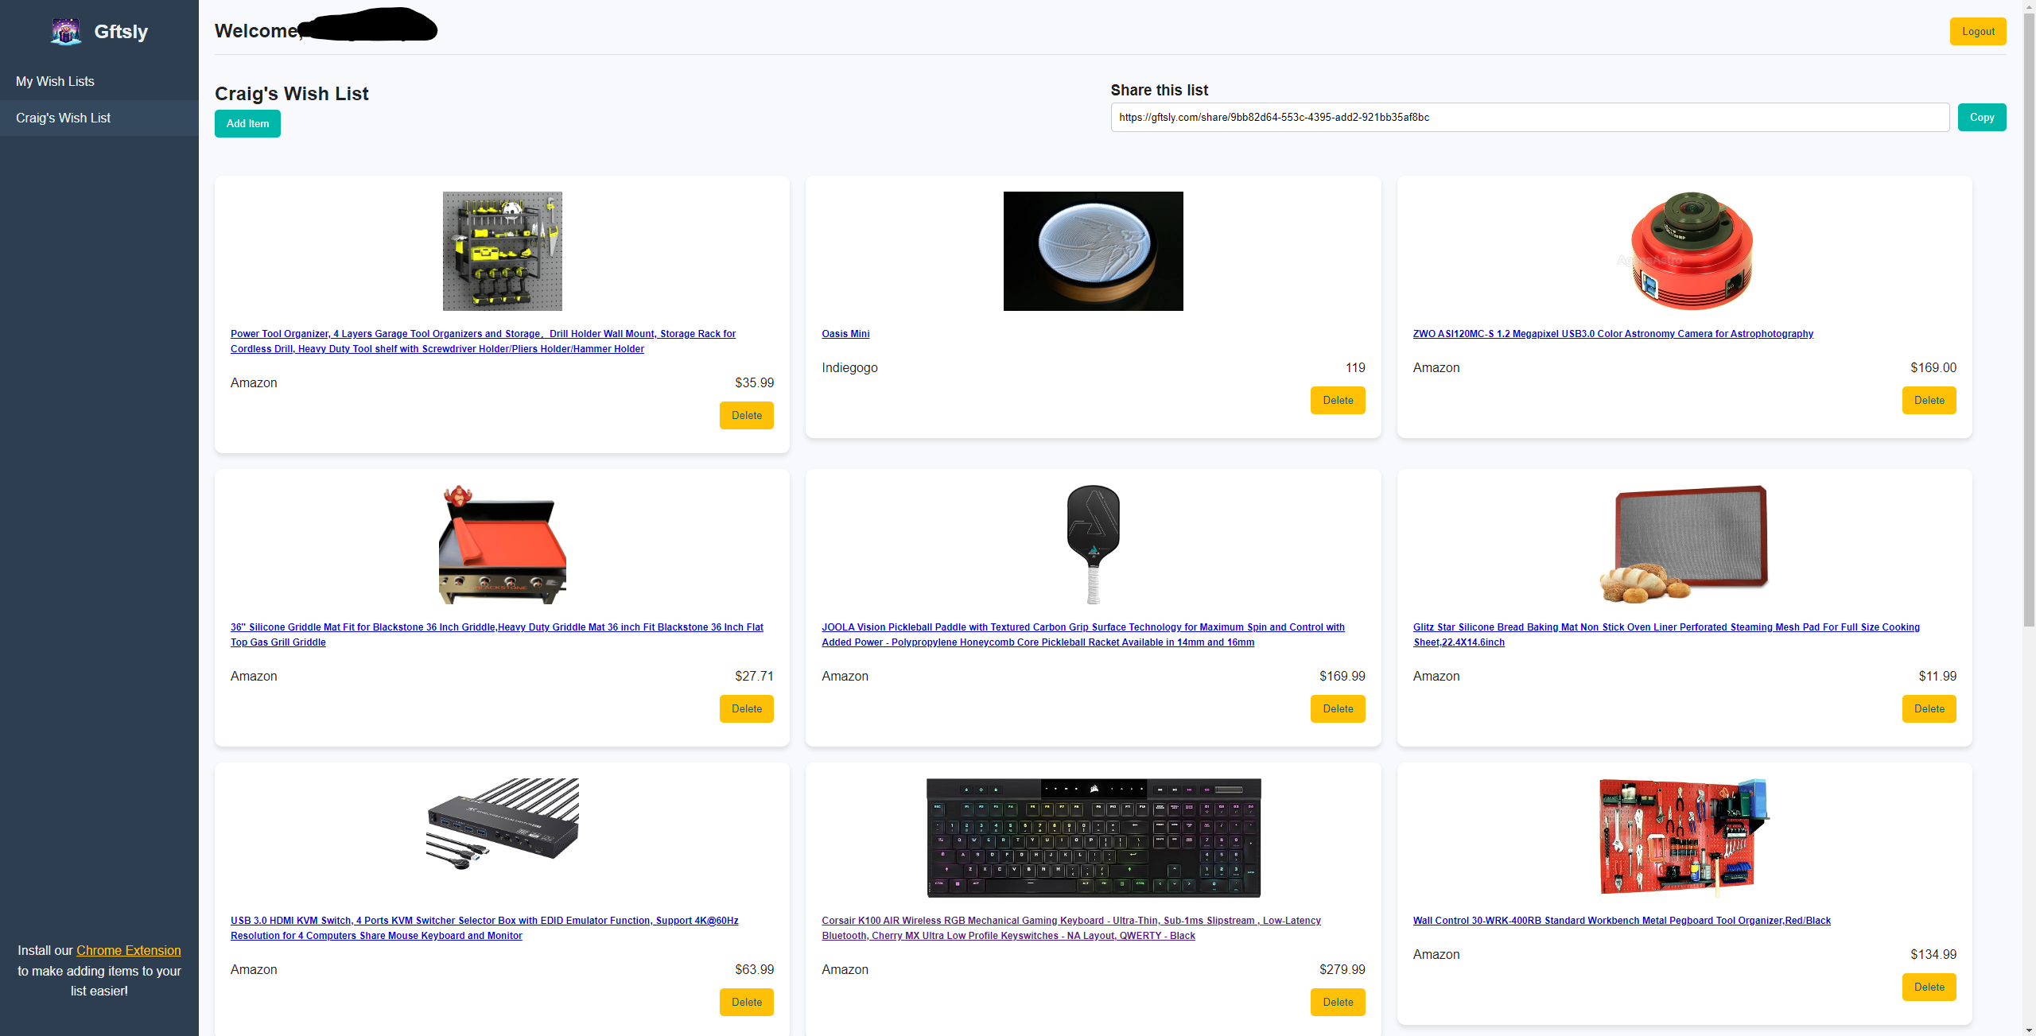Click the $169.99 price text
Image resolution: width=2036 pixels, height=1036 pixels.
tap(1342, 676)
